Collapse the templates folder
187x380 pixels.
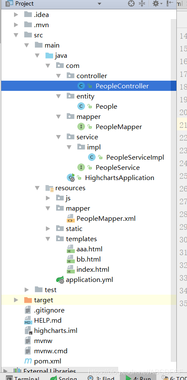pos(48,239)
